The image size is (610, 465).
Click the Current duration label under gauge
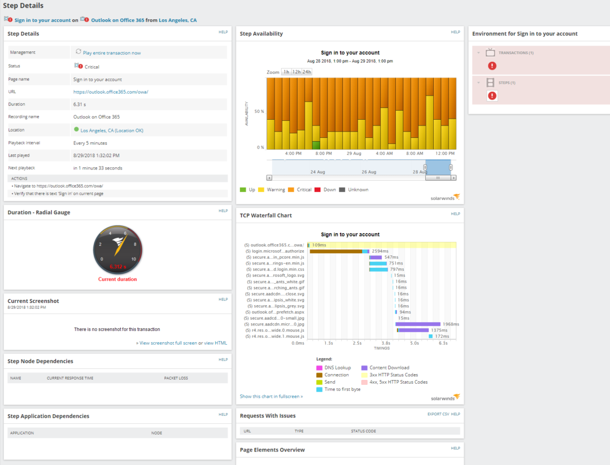117,279
